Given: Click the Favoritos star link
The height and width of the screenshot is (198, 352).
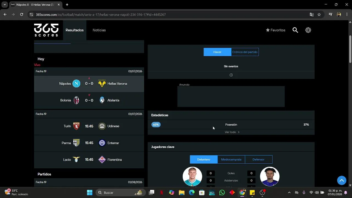Looking at the screenshot, I should tap(276, 30).
